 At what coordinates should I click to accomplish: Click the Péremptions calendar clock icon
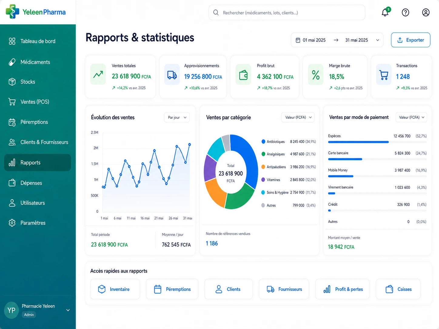pyautogui.click(x=12, y=122)
